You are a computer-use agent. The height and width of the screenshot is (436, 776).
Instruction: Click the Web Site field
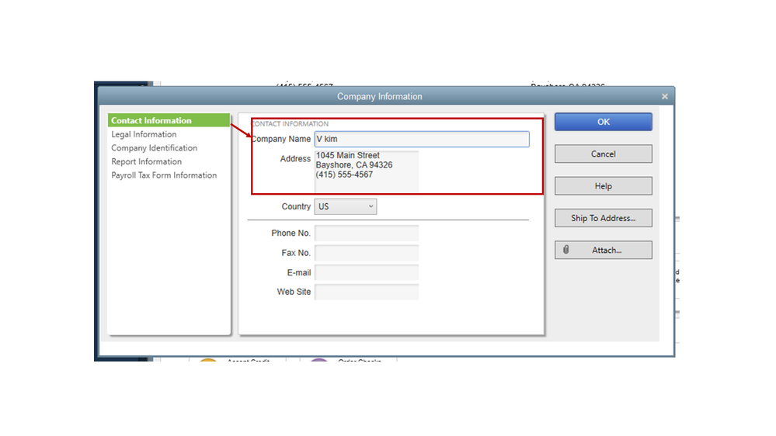point(366,292)
